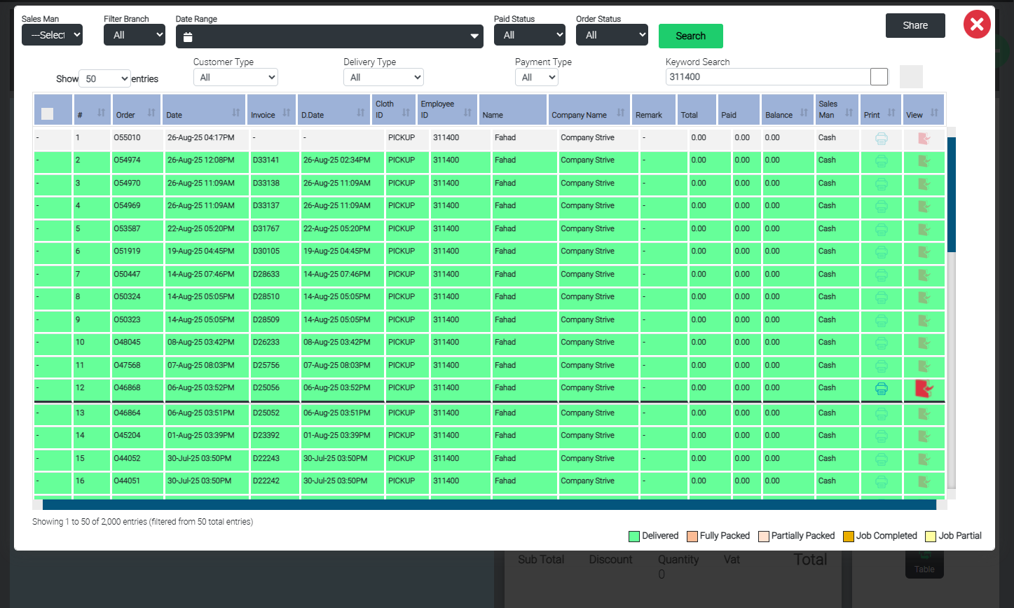Screen dimensions: 1014x608
Task: Open the view icon for order O46868
Action: pos(924,389)
